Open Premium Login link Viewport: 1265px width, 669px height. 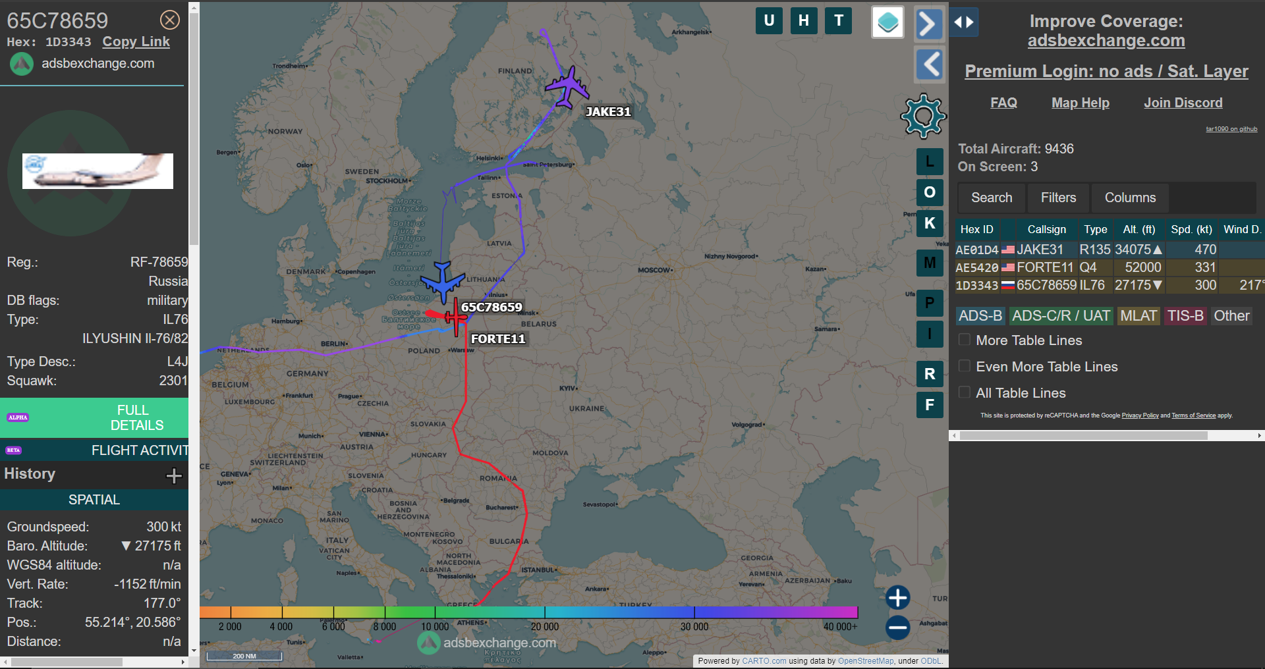[x=1106, y=71]
